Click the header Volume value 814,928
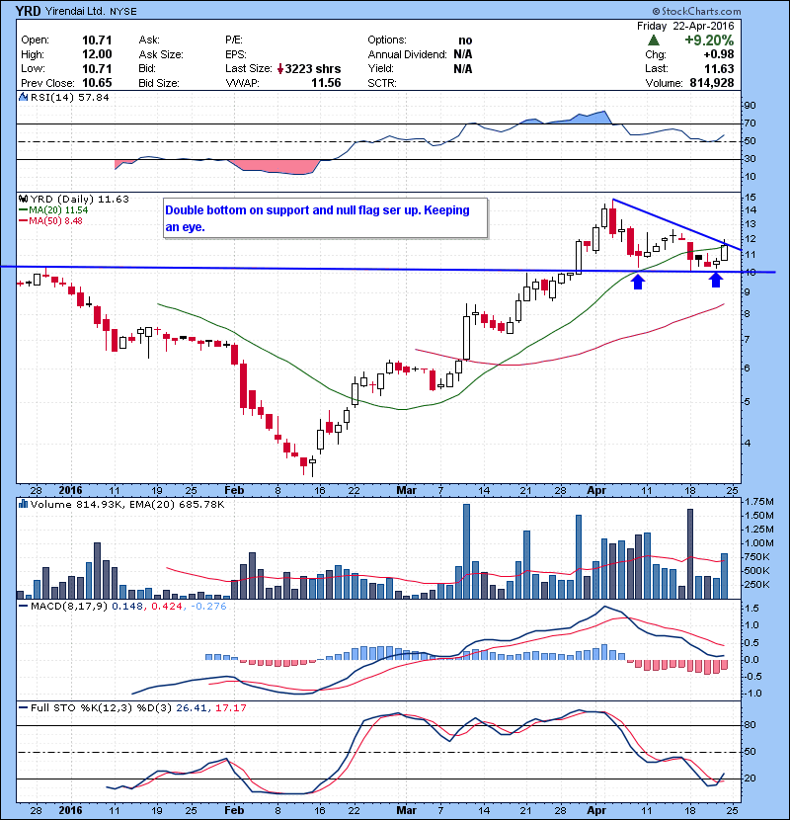Screen dimensions: 790x820 coord(712,83)
